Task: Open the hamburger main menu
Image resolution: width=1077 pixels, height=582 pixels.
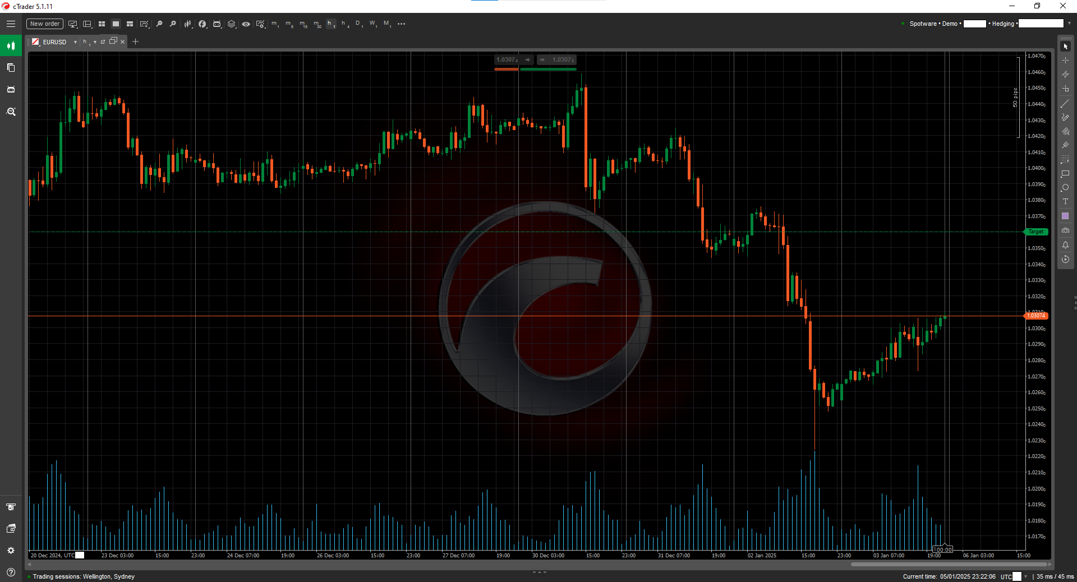Action: click(x=11, y=24)
